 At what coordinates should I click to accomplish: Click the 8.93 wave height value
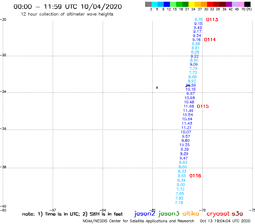183,163
